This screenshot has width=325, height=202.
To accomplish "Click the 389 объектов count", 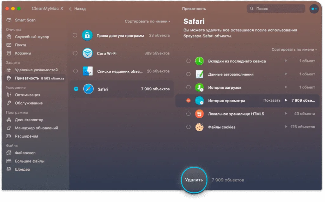I will point(157,53).
